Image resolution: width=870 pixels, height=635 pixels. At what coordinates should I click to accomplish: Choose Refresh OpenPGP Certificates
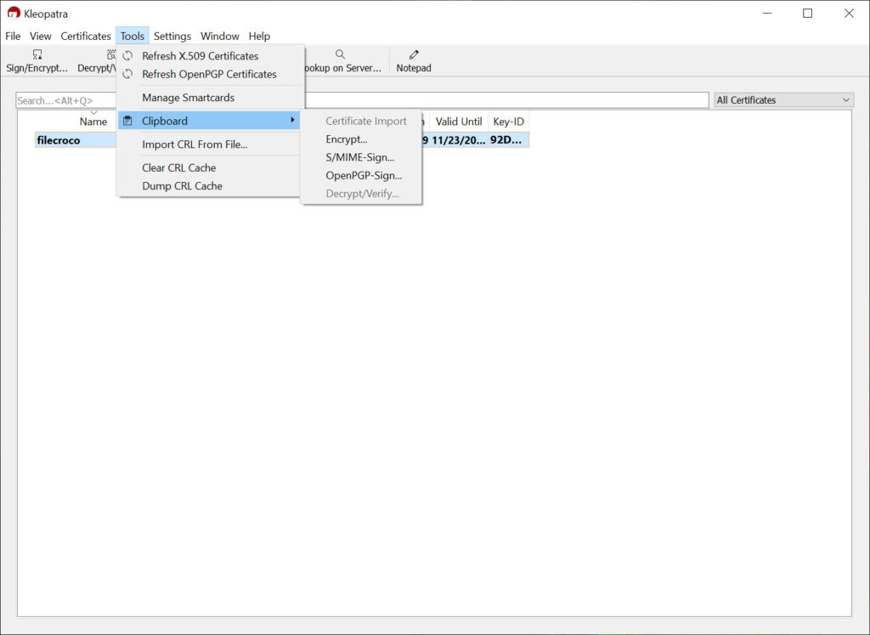click(x=211, y=74)
